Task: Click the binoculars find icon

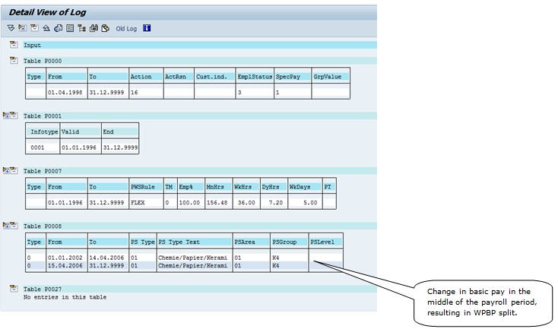Action: tap(94, 28)
